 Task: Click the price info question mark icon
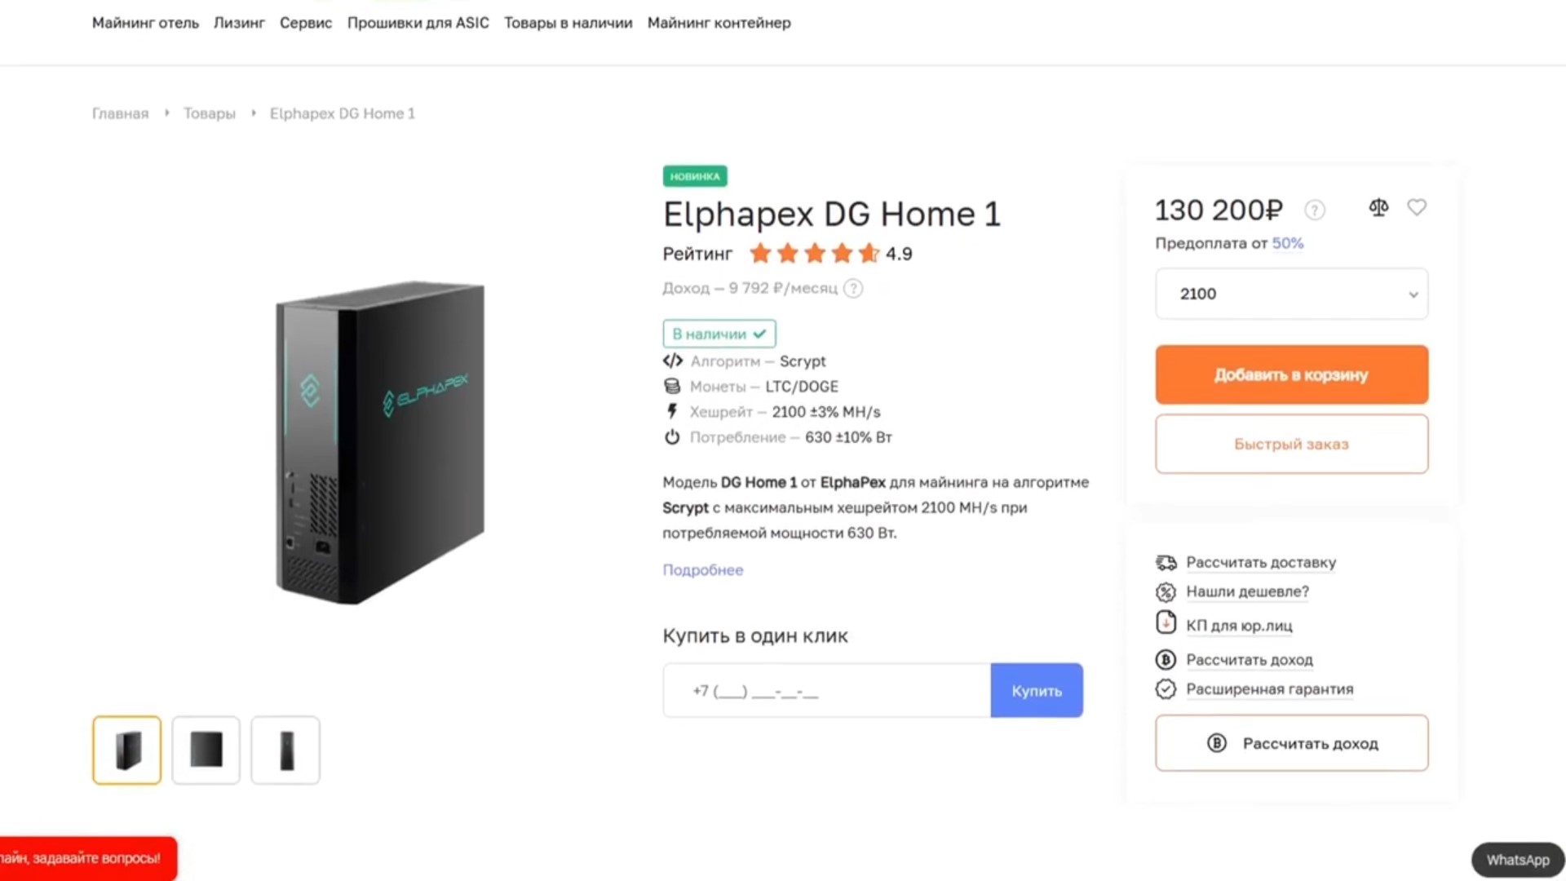tap(1314, 210)
